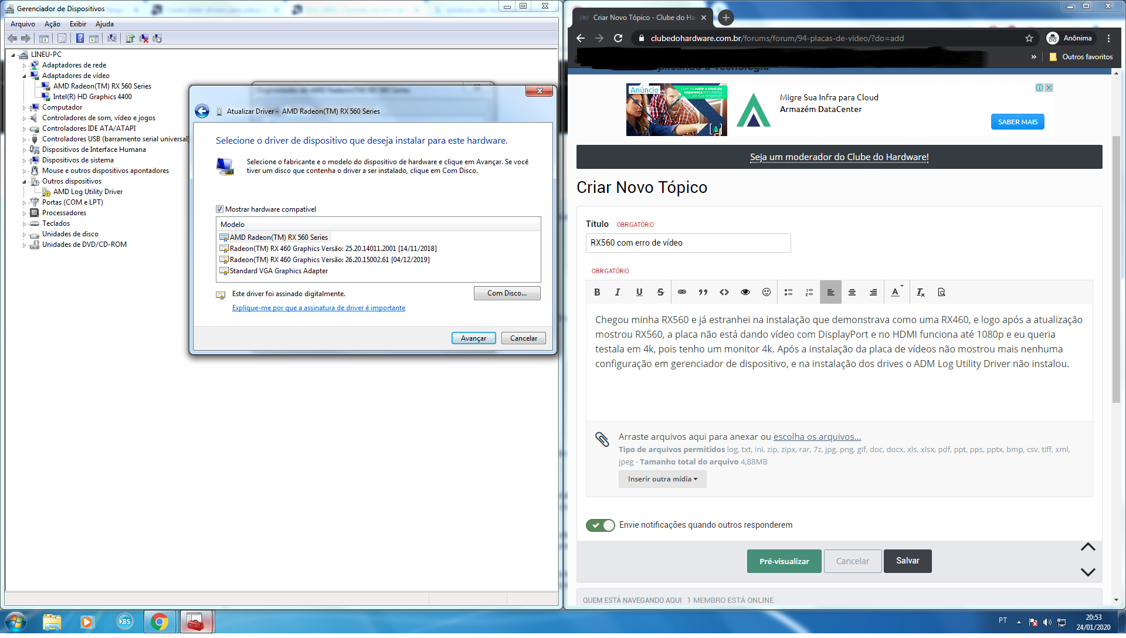
Task: Toggle underline in the forum editor
Action: pos(639,292)
